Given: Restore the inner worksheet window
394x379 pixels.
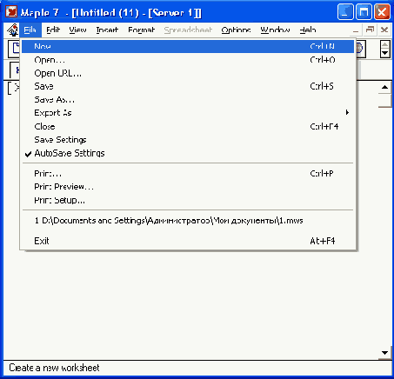Looking at the screenshot, I should 370,30.
